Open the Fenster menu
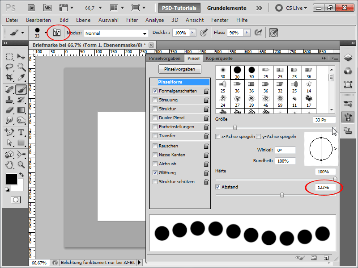 pyautogui.click(x=220, y=20)
